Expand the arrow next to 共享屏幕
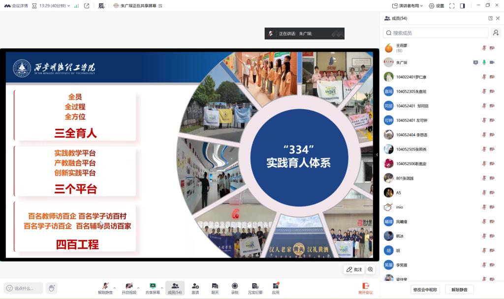Screen dimensions: 504x299 coord(161,288)
